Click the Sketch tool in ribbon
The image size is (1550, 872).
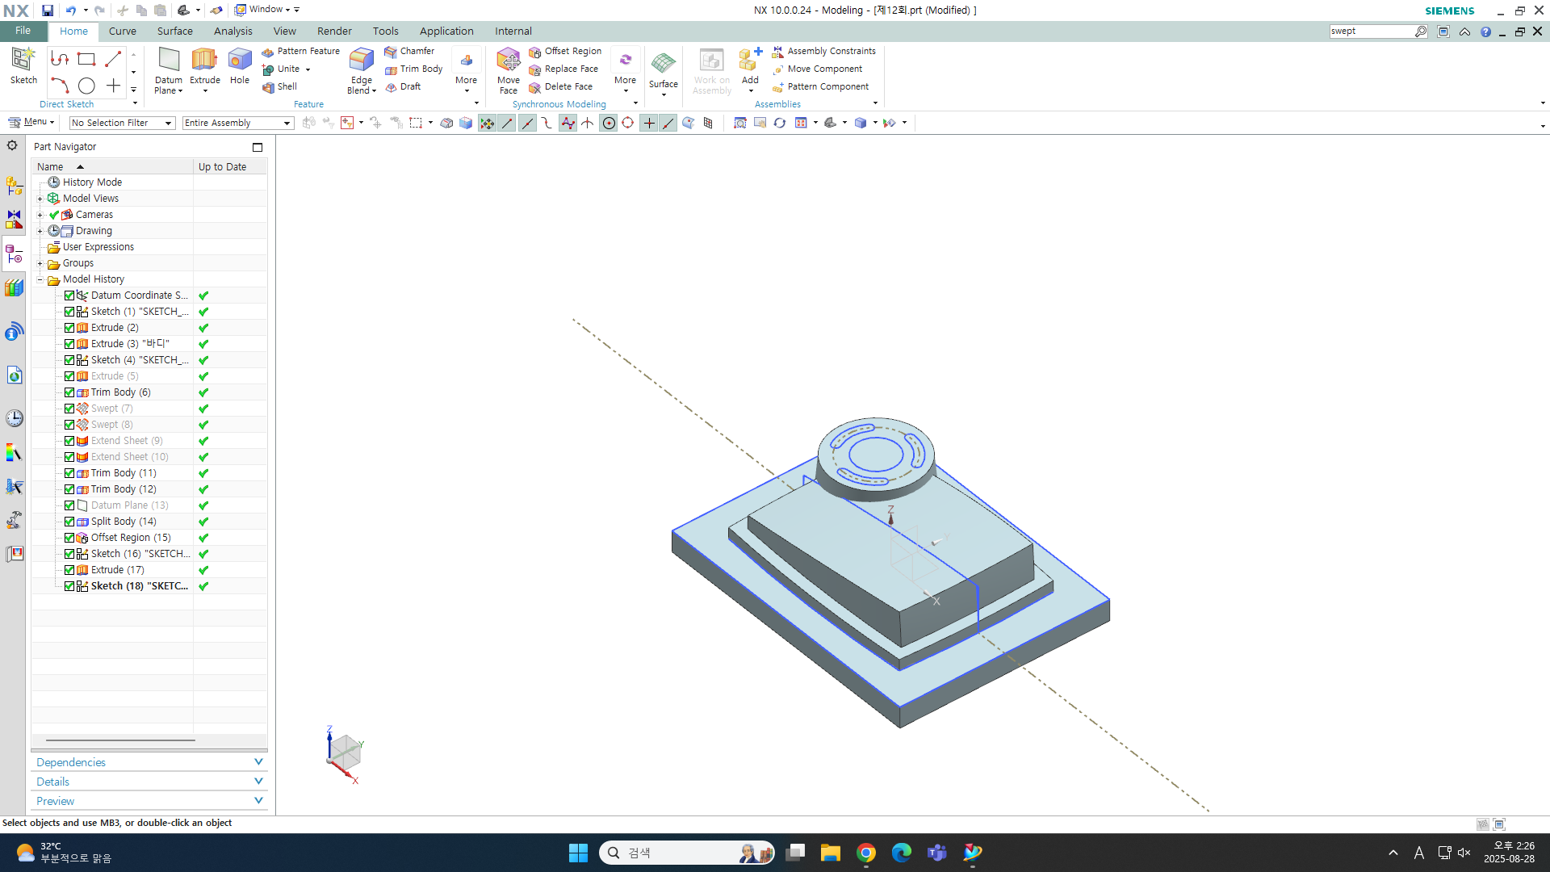23,61
